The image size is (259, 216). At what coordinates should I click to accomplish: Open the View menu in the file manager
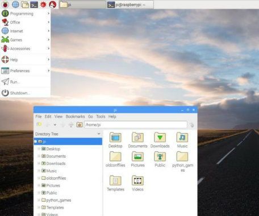[59, 116]
